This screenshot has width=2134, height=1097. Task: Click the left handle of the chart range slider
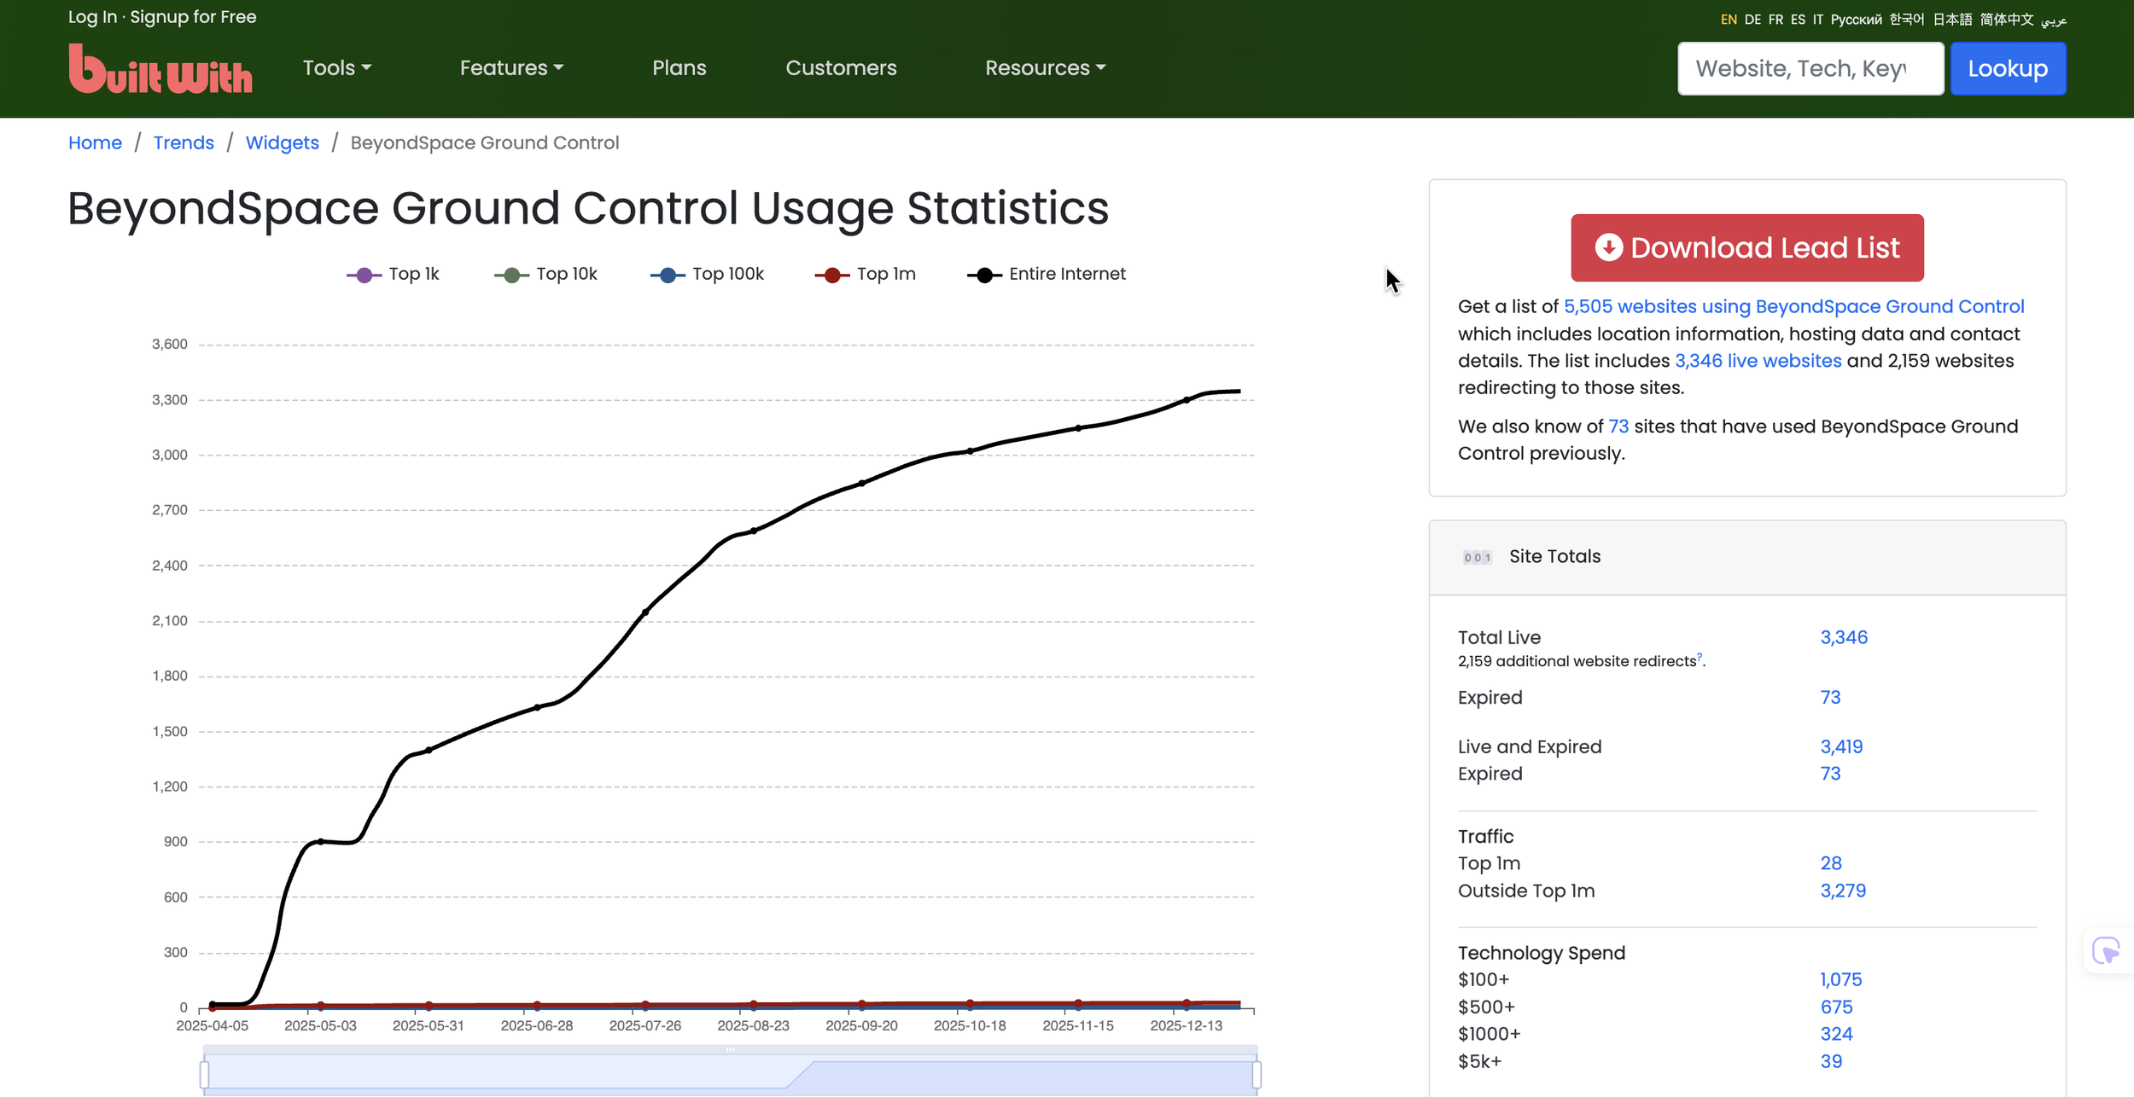click(x=204, y=1073)
